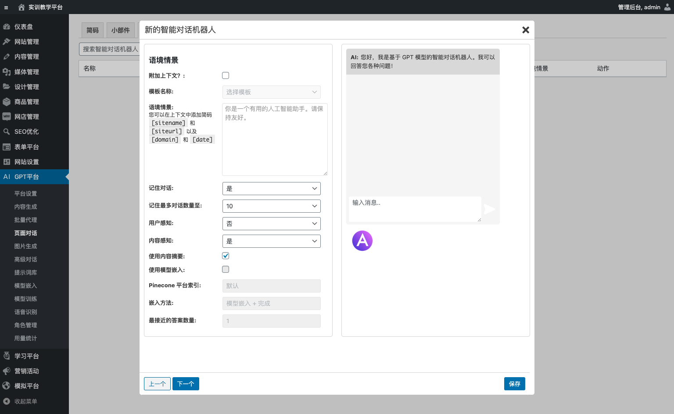Screen dimensions: 674x414
Task: Click the media icon for 媒体管理
Action: 7,72
